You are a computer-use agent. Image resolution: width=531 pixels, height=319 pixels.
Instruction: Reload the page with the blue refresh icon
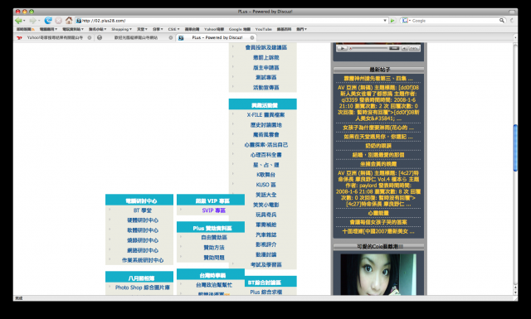coord(48,21)
